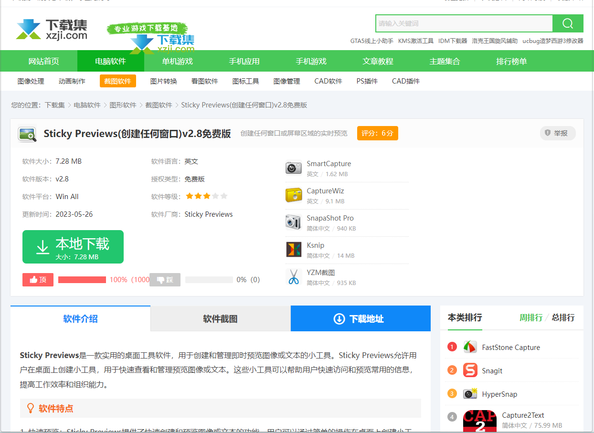The height and width of the screenshot is (433, 594).
Task: Open CaptureWiz yellow icon
Action: (294, 195)
